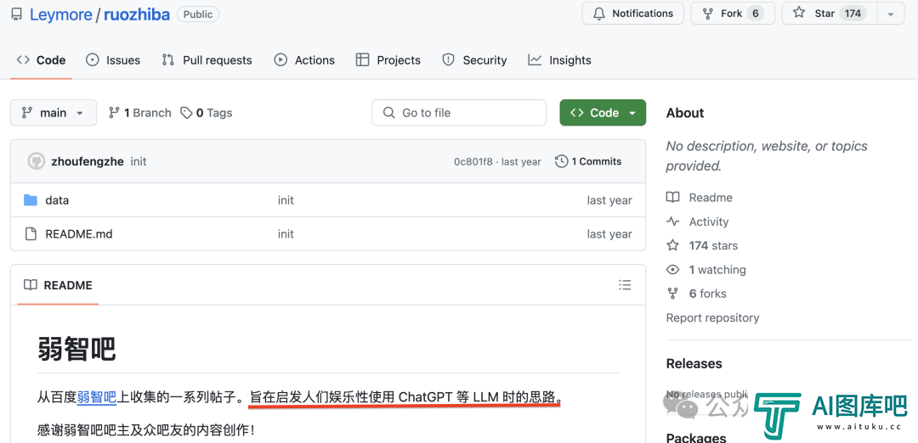Open init commit for data row
Image resolution: width=918 pixels, height=443 pixels.
tap(286, 200)
